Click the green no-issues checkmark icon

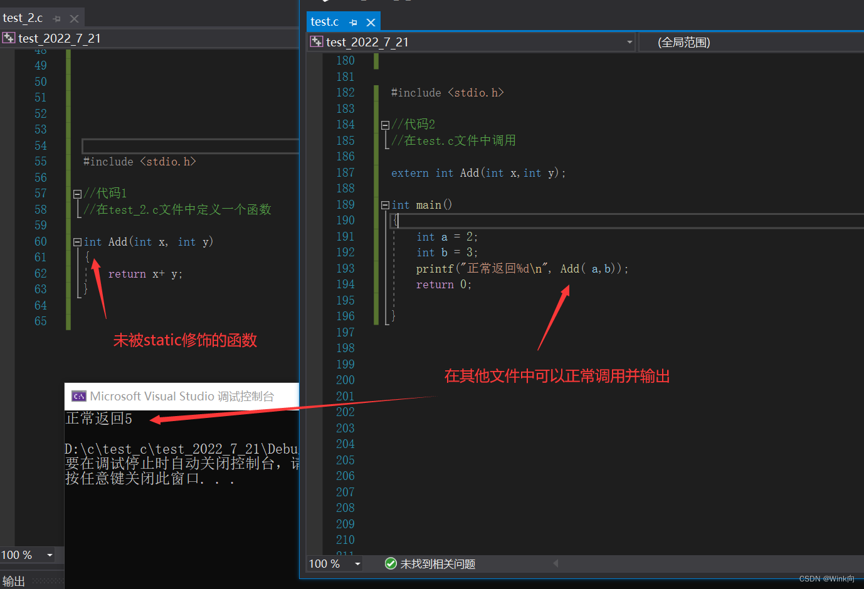point(391,564)
